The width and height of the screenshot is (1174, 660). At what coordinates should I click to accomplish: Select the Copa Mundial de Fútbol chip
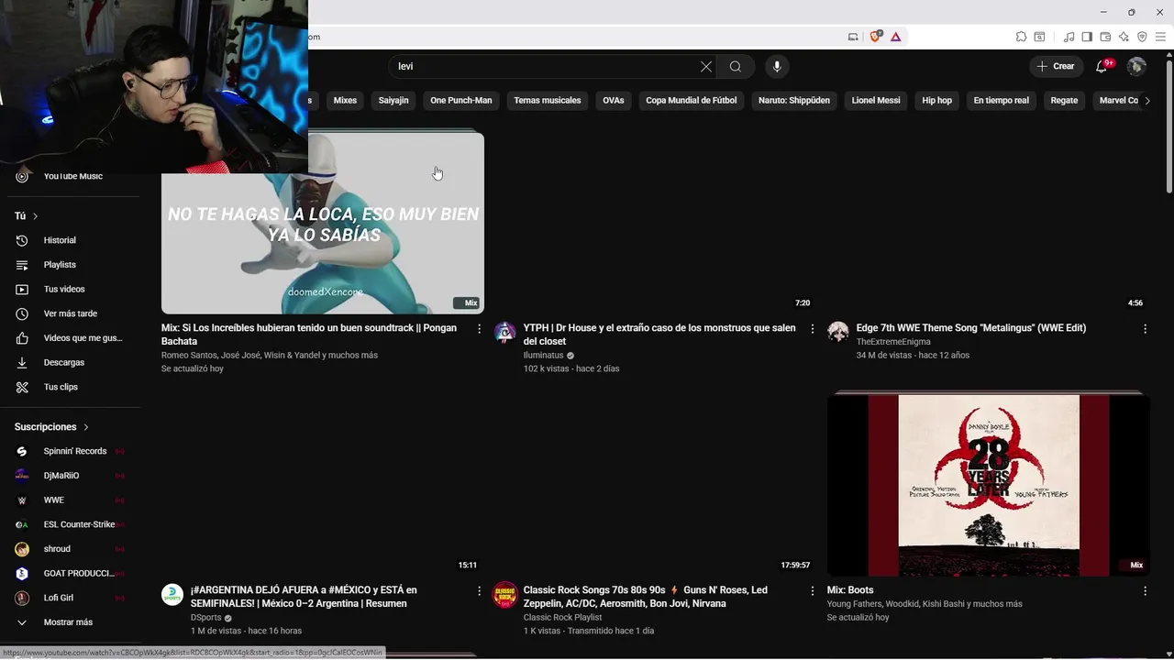coord(692,101)
